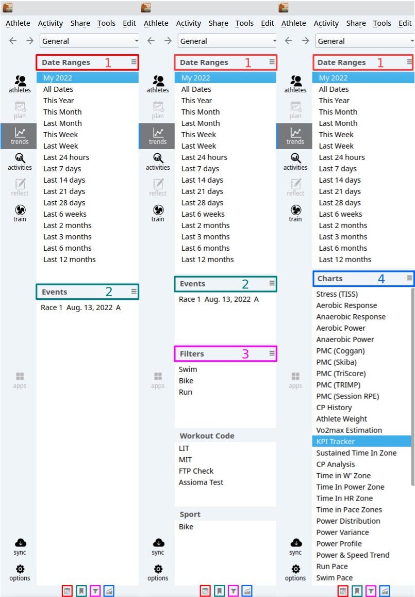Open options gear in left panel
Image resolution: width=415 pixels, height=597 pixels.
[20, 573]
